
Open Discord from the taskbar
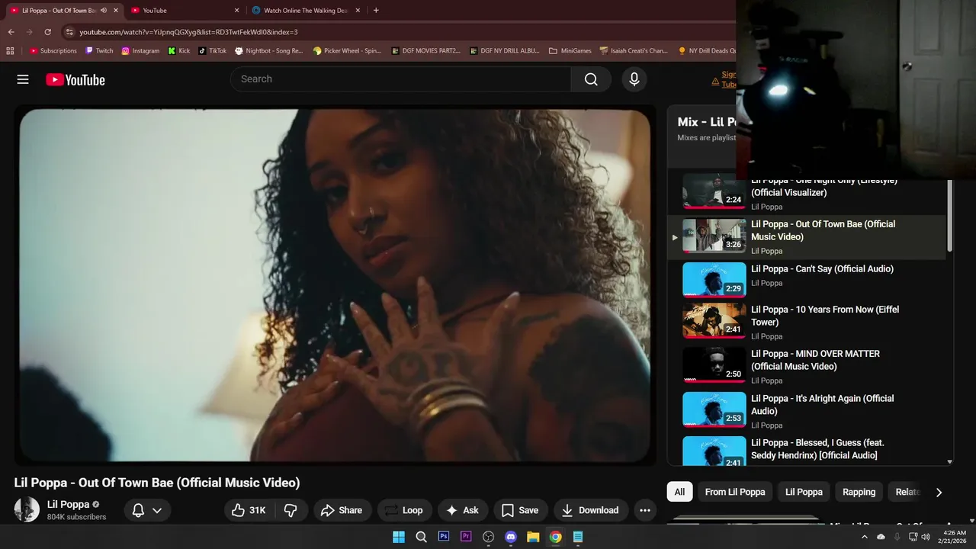[511, 537]
